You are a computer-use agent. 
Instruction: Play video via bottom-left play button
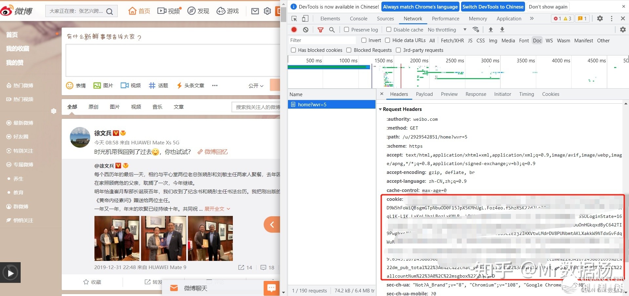pyautogui.click(x=10, y=273)
